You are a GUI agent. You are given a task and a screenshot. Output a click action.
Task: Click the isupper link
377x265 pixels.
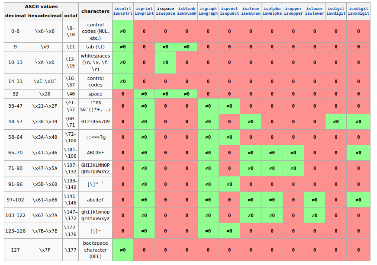293,8
